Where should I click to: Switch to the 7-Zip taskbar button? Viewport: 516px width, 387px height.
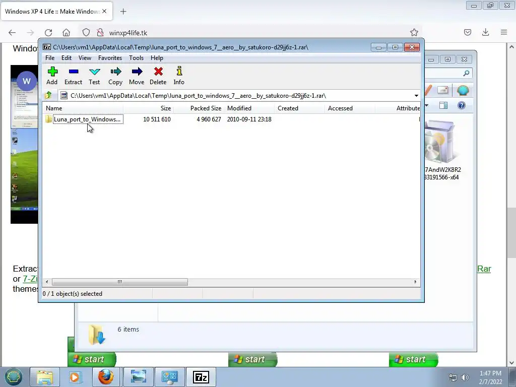(201, 377)
